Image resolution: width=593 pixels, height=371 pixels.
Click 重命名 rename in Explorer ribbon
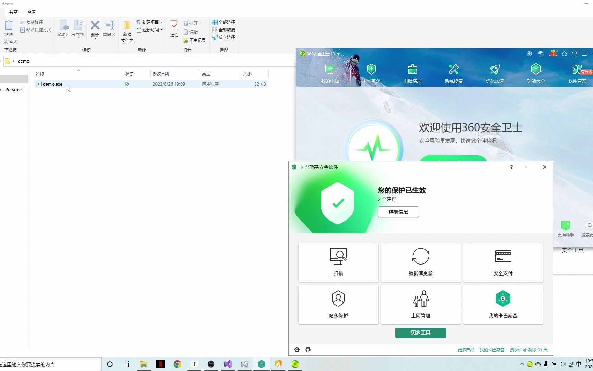tap(109, 29)
